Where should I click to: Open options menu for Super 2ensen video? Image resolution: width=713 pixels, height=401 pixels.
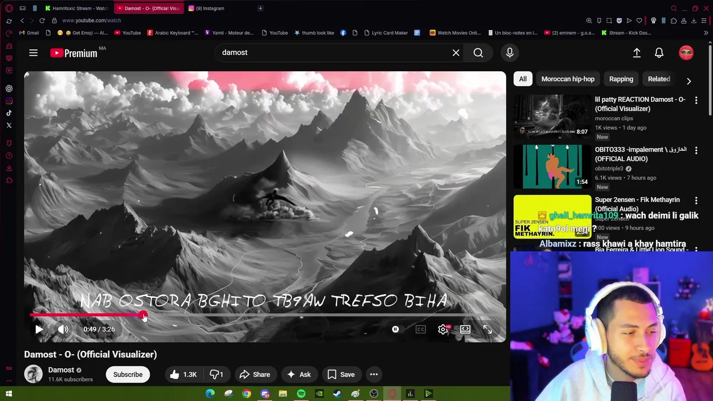(x=696, y=200)
